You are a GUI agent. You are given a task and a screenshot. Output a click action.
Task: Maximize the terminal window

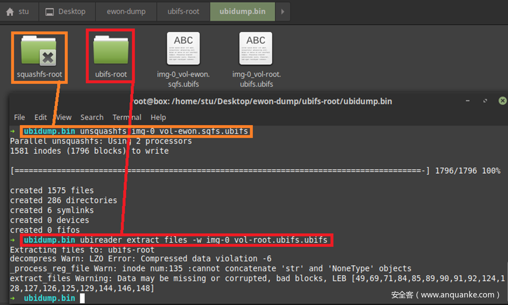tap(485, 101)
